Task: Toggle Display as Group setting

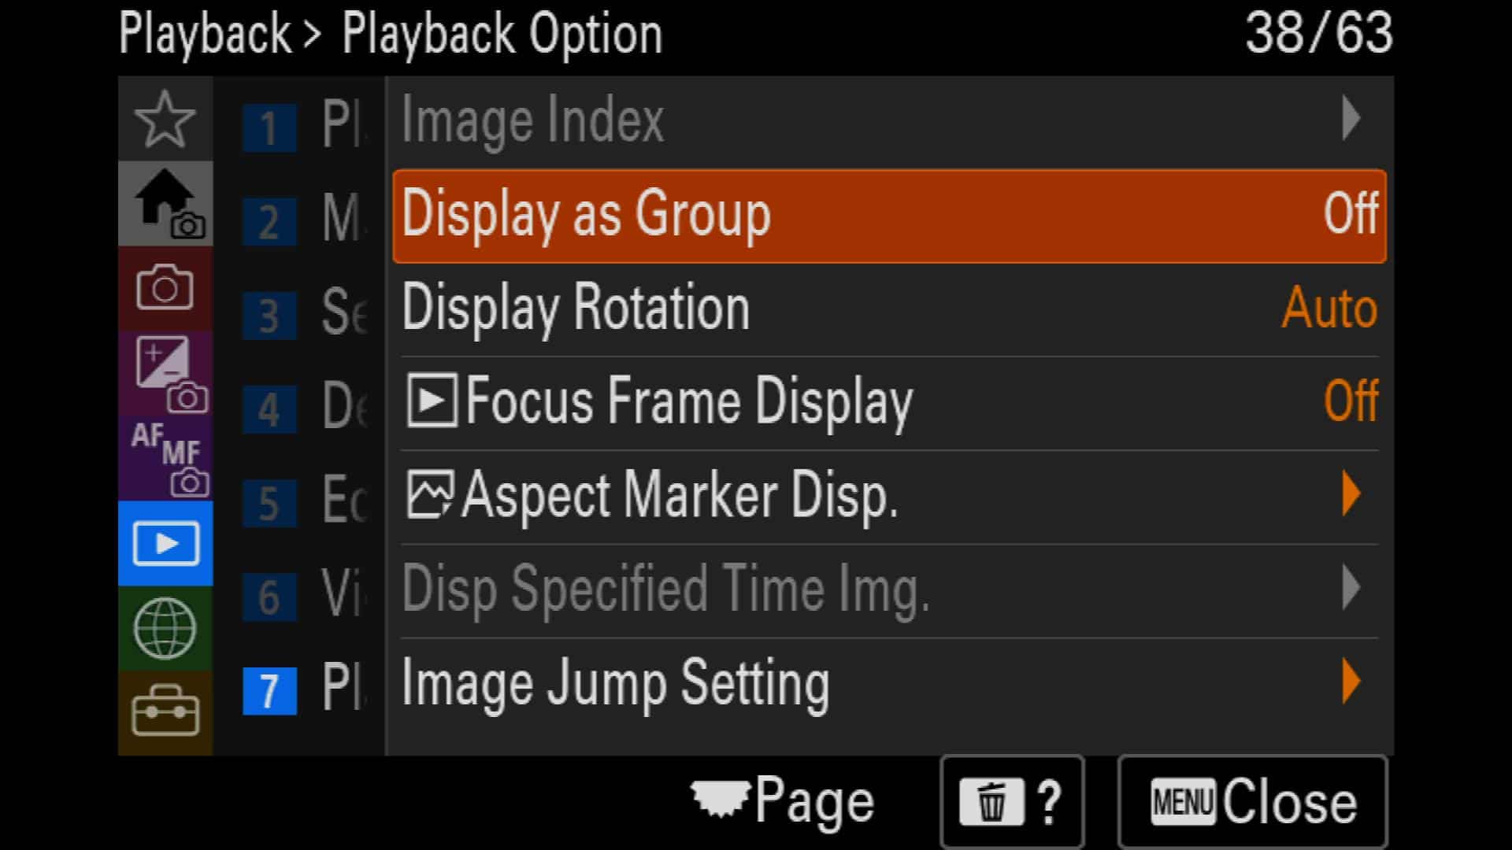Action: click(889, 216)
